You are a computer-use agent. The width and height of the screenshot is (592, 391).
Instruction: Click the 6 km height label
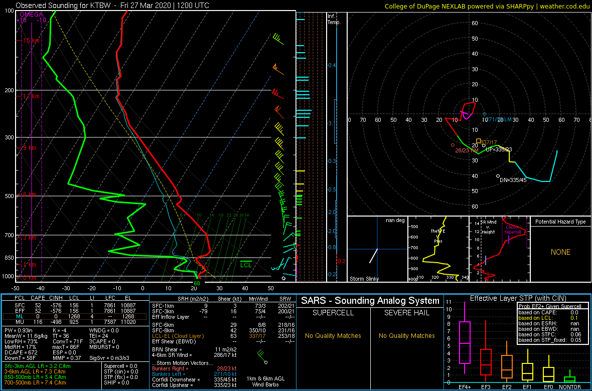30,194
